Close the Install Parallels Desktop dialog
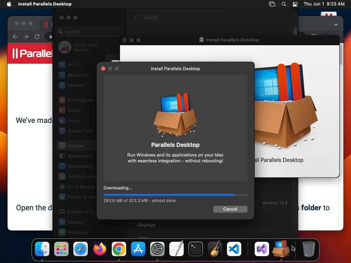 pos(103,68)
